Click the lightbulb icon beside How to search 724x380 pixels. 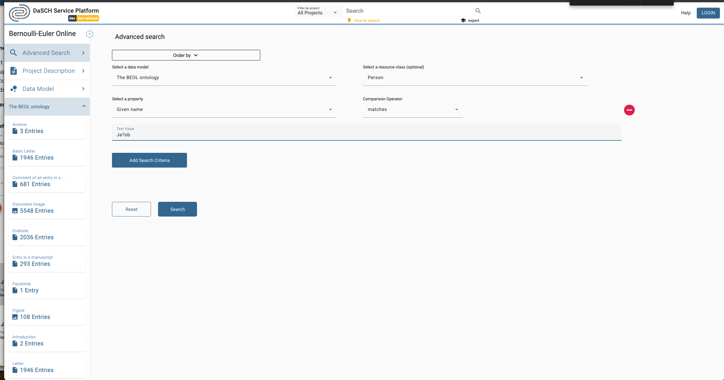click(x=349, y=20)
